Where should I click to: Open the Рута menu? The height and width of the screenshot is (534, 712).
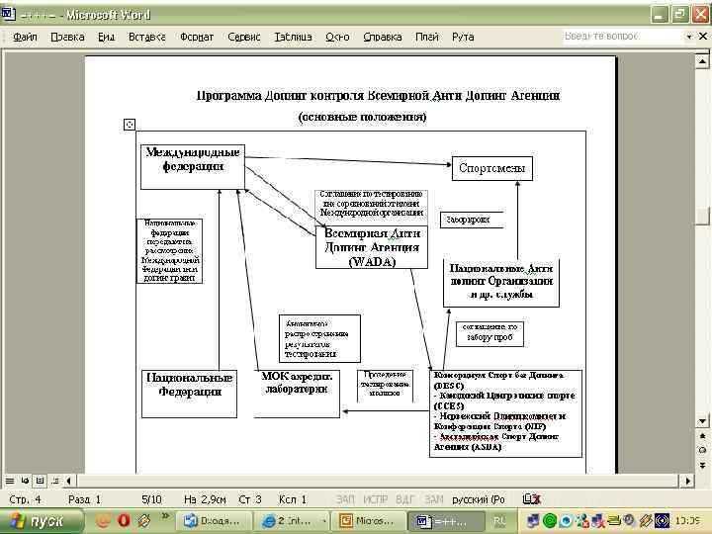463,37
